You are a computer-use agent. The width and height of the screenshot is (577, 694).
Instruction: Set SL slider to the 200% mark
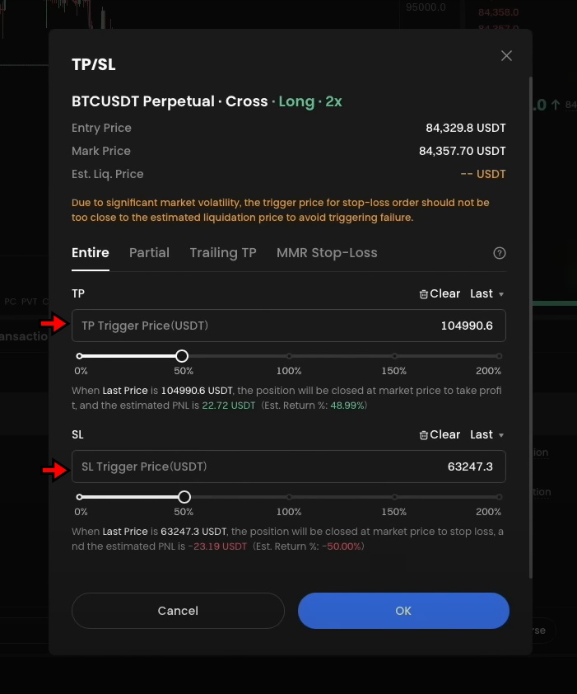(498, 497)
